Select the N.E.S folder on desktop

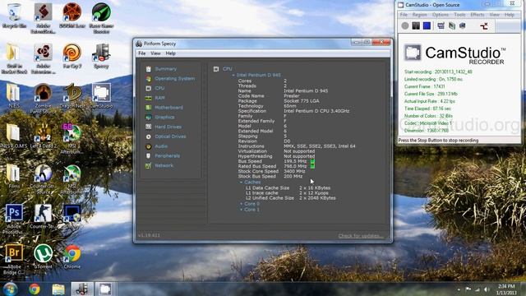(x=14, y=95)
